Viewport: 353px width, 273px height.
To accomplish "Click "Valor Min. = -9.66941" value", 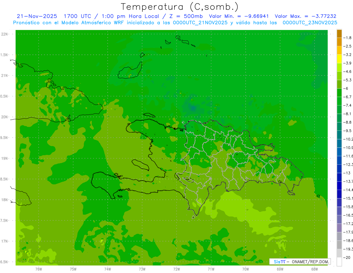I will 239,16.
